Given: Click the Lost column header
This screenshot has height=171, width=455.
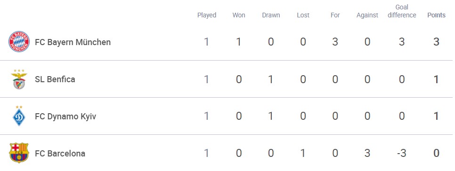Looking at the screenshot, I should [303, 15].
